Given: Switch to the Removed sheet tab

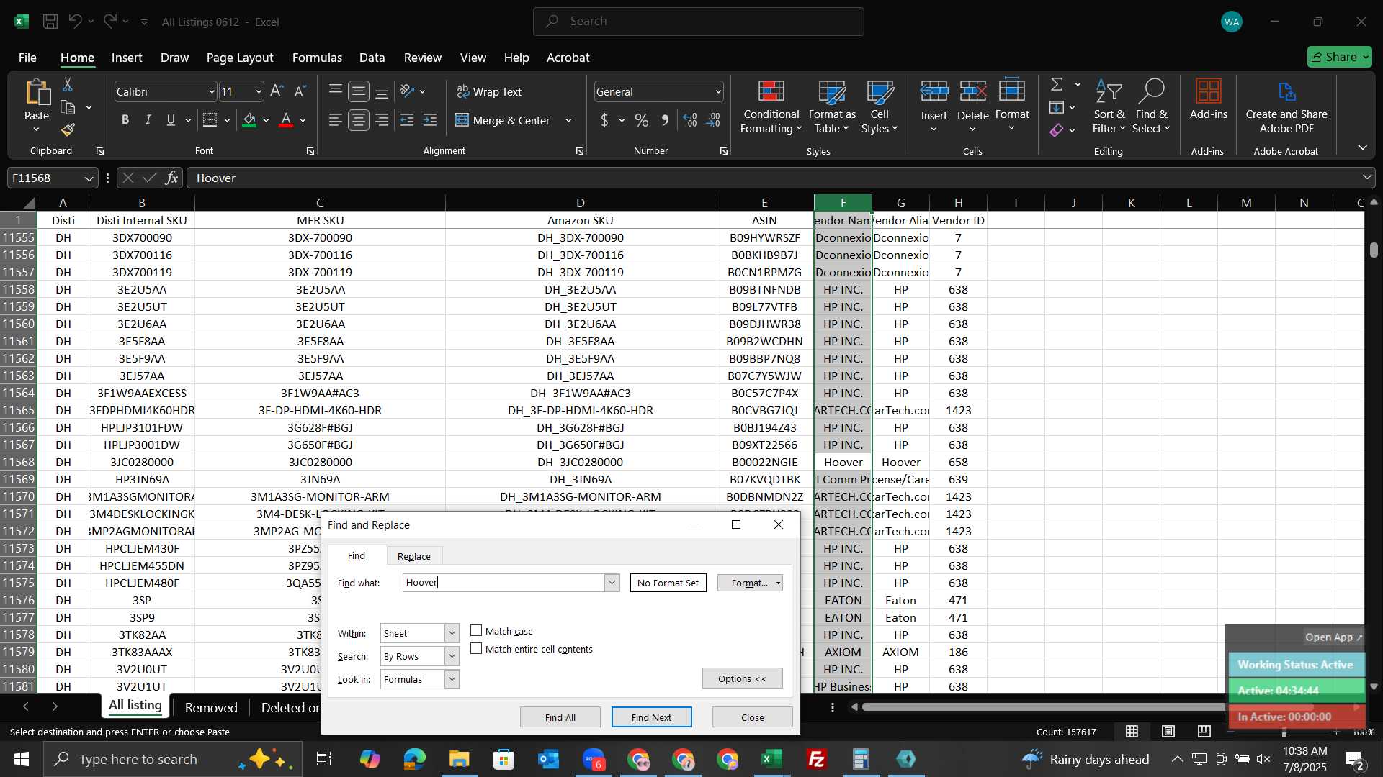Looking at the screenshot, I should (x=211, y=708).
